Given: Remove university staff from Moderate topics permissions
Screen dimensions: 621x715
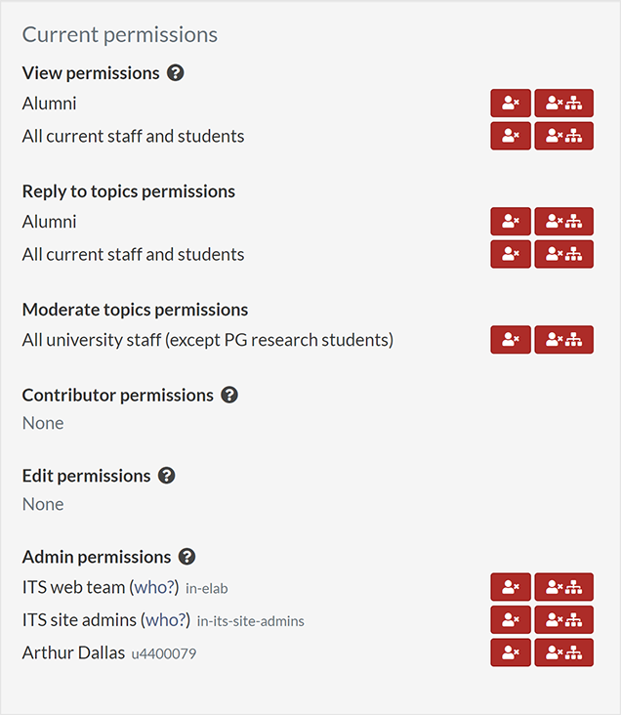Looking at the screenshot, I should point(511,340).
